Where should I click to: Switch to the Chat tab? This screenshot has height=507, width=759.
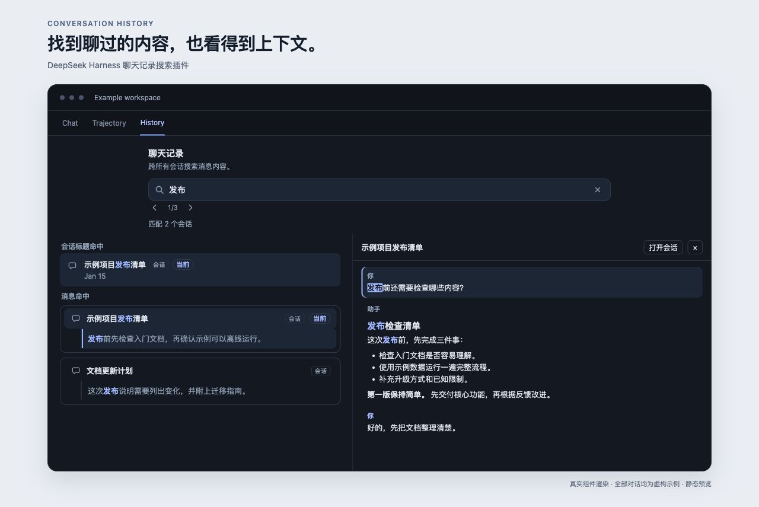70,123
